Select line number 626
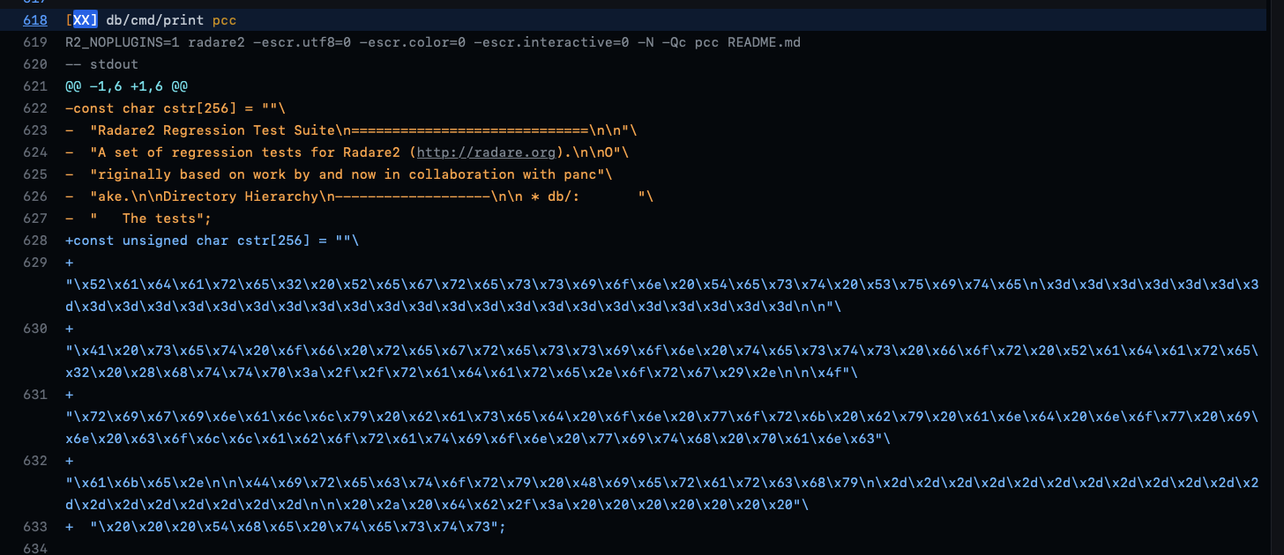This screenshot has height=555, width=1284. tap(36, 196)
